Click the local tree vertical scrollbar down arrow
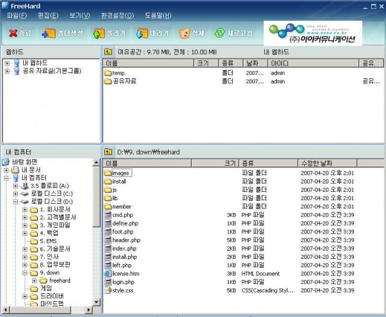Screen dimensions: 386x317 coord(97,302)
